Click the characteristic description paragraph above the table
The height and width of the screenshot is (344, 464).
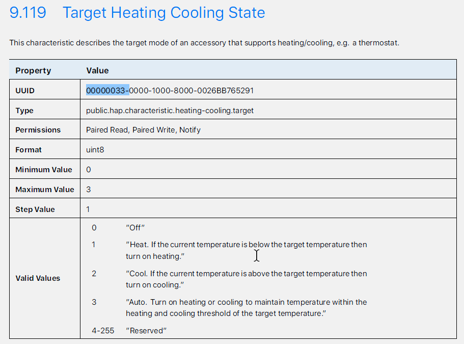tap(204, 43)
